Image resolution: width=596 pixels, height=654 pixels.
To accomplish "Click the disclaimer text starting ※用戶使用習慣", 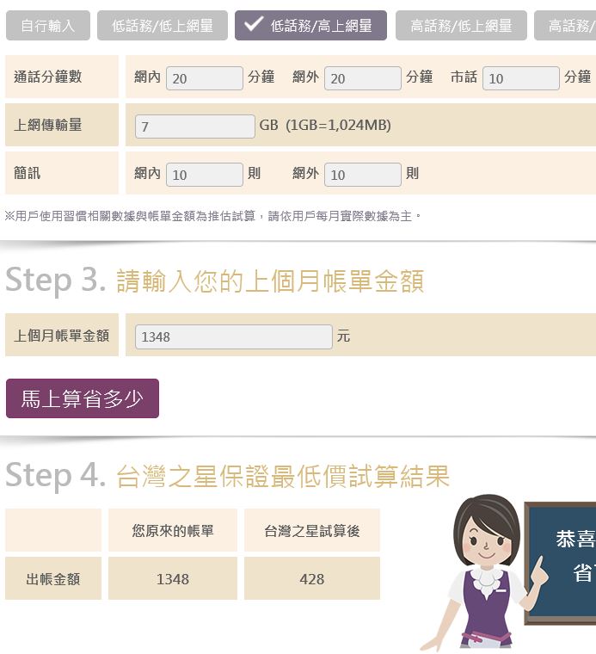I will coord(213,216).
